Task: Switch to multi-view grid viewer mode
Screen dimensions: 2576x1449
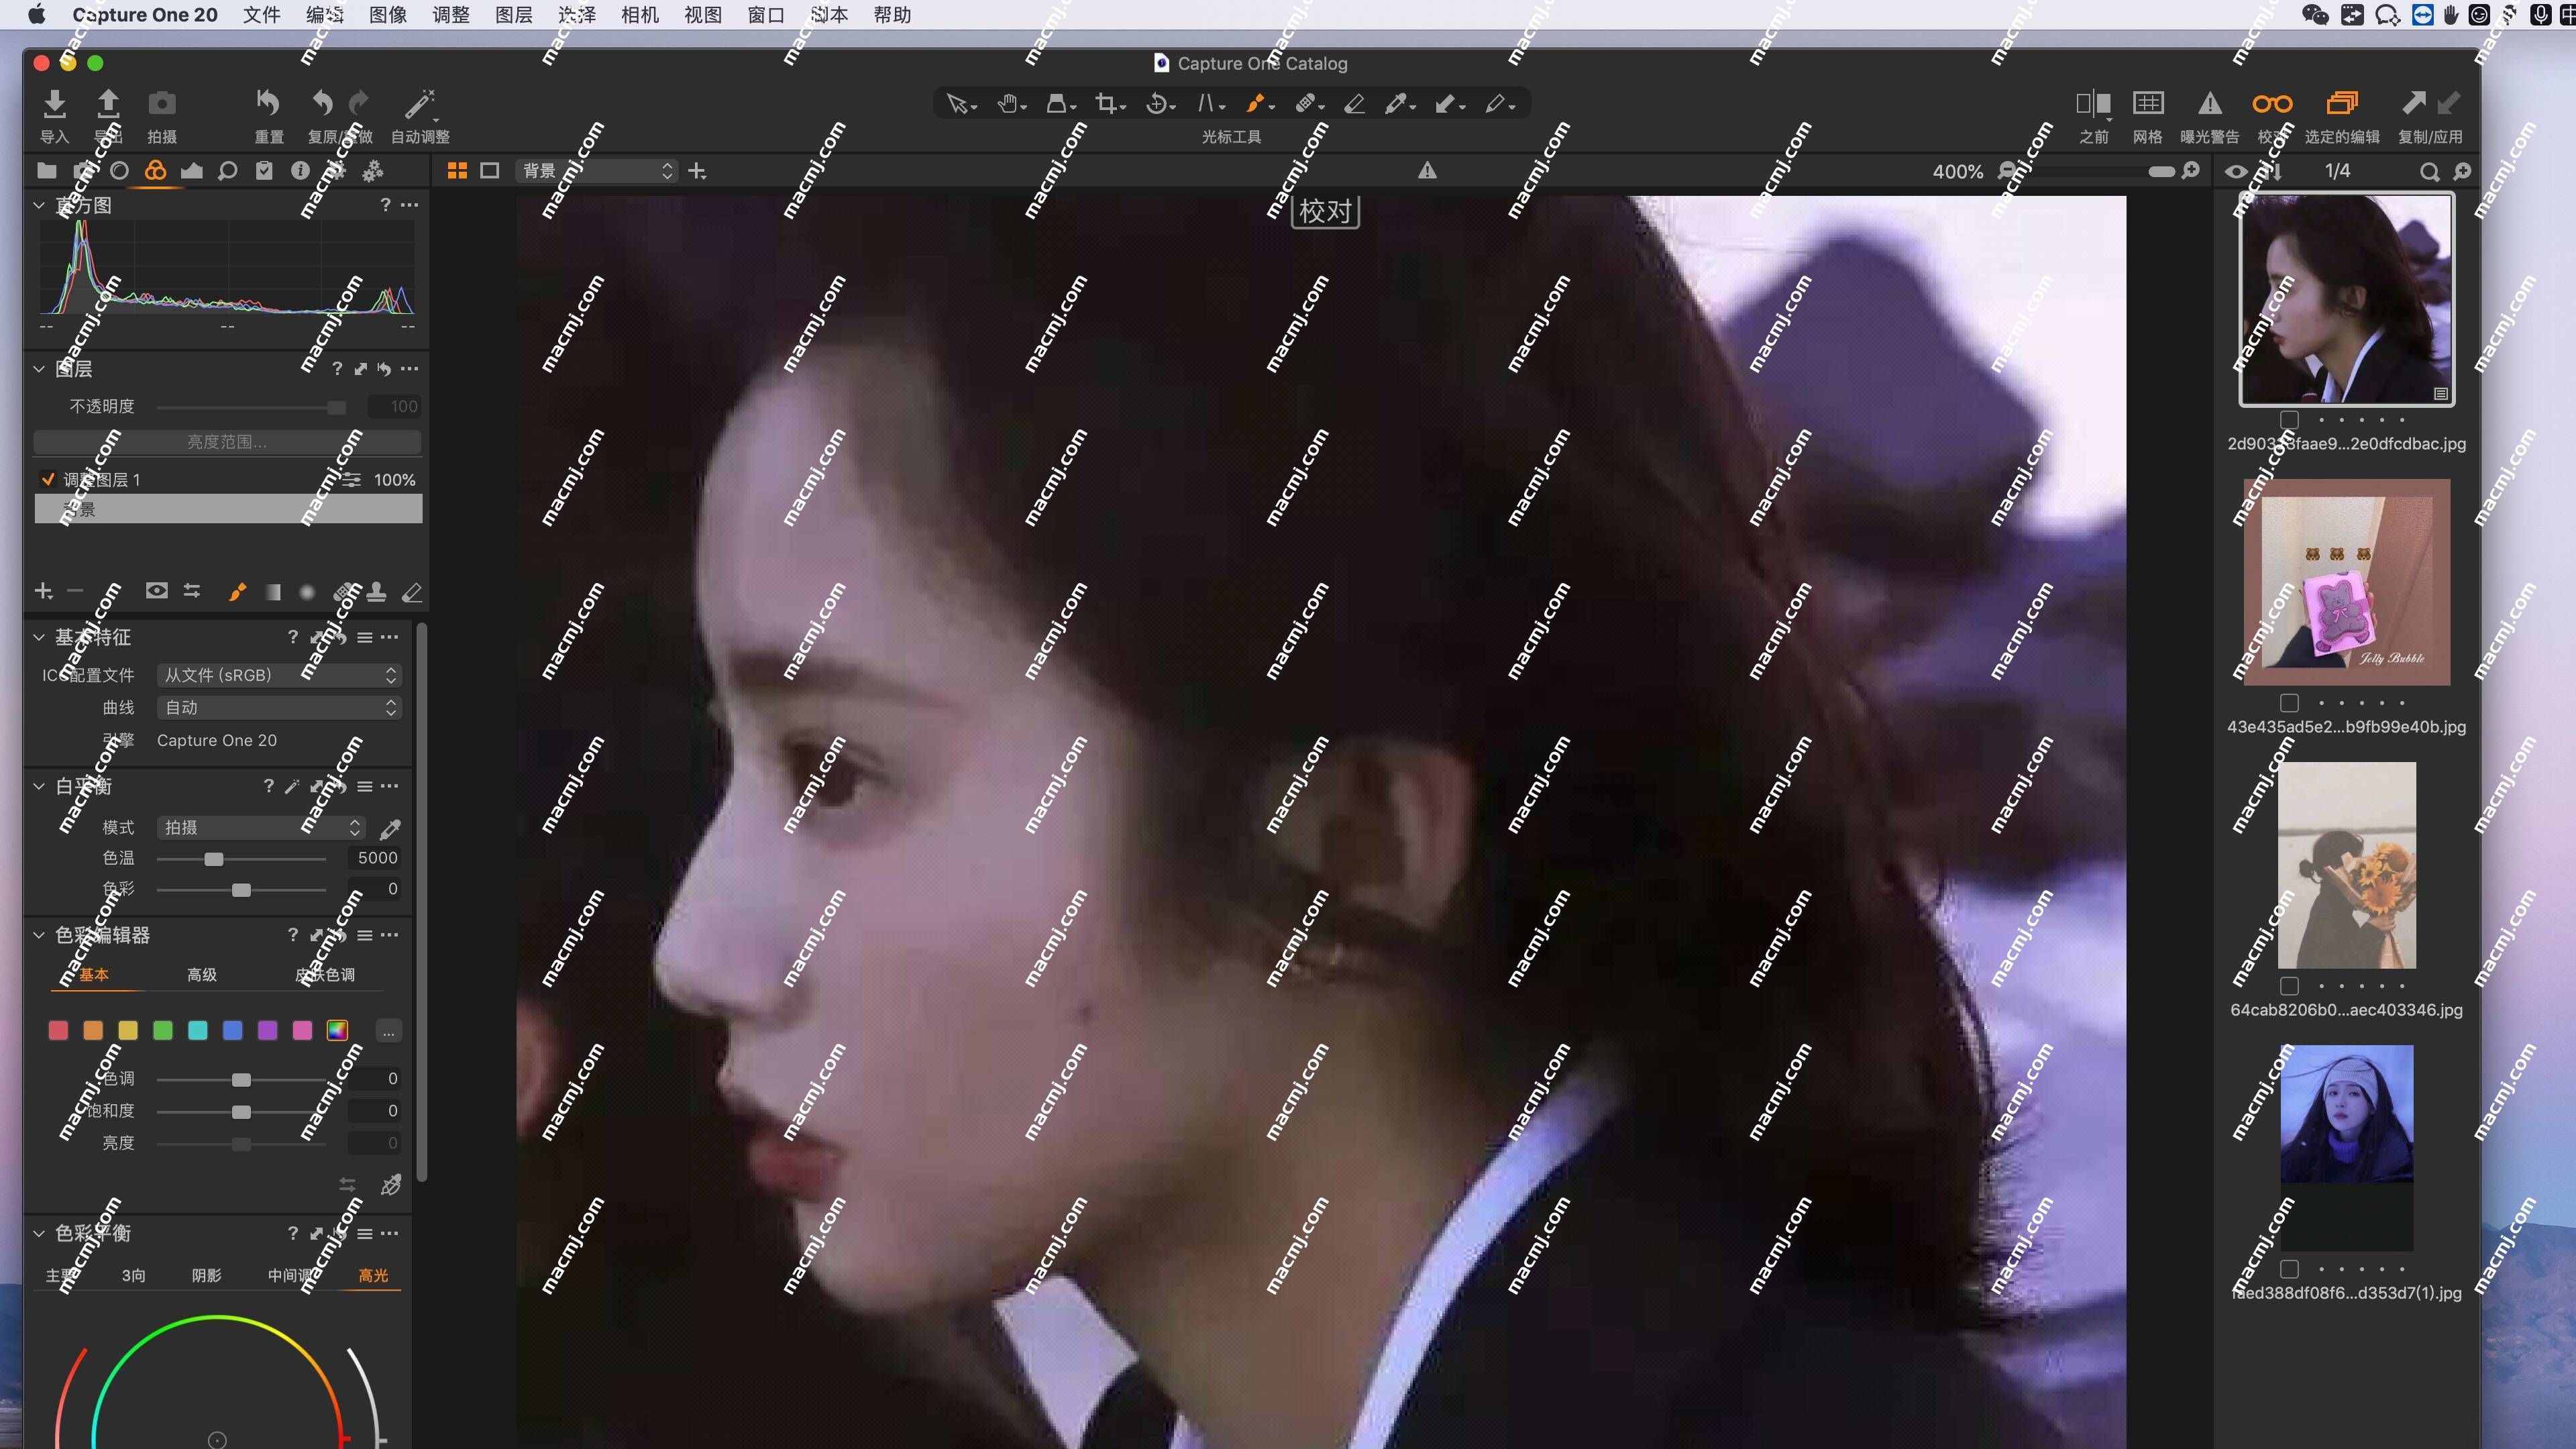Action: (x=457, y=171)
